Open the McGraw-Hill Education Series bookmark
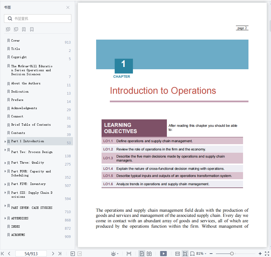The height and width of the screenshot is (257, 271). pos(32,70)
